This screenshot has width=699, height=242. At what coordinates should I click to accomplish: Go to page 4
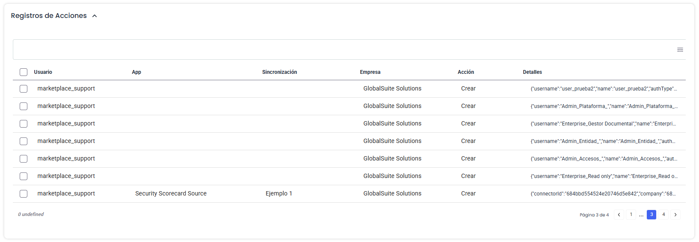pyautogui.click(x=663, y=215)
